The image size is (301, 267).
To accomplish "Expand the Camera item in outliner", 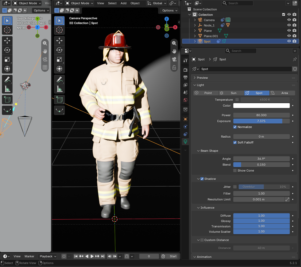I will [x=195, y=20].
